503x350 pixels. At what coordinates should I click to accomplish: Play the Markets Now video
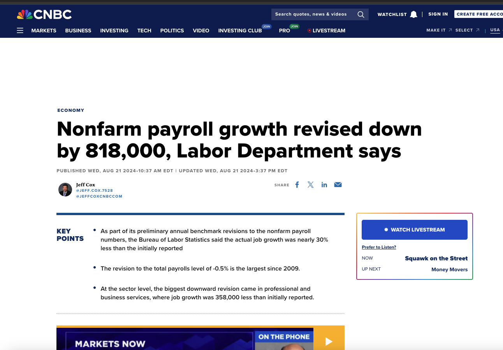point(329,341)
